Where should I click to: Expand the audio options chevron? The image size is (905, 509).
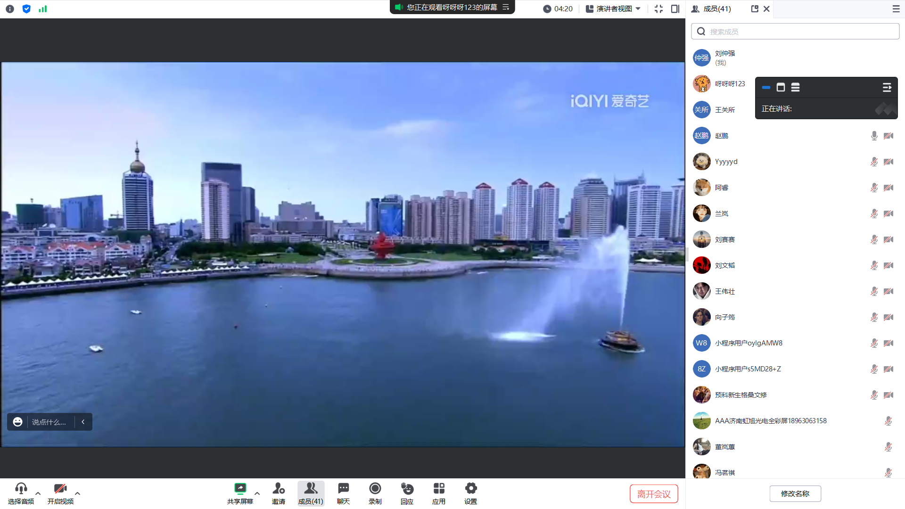click(38, 493)
